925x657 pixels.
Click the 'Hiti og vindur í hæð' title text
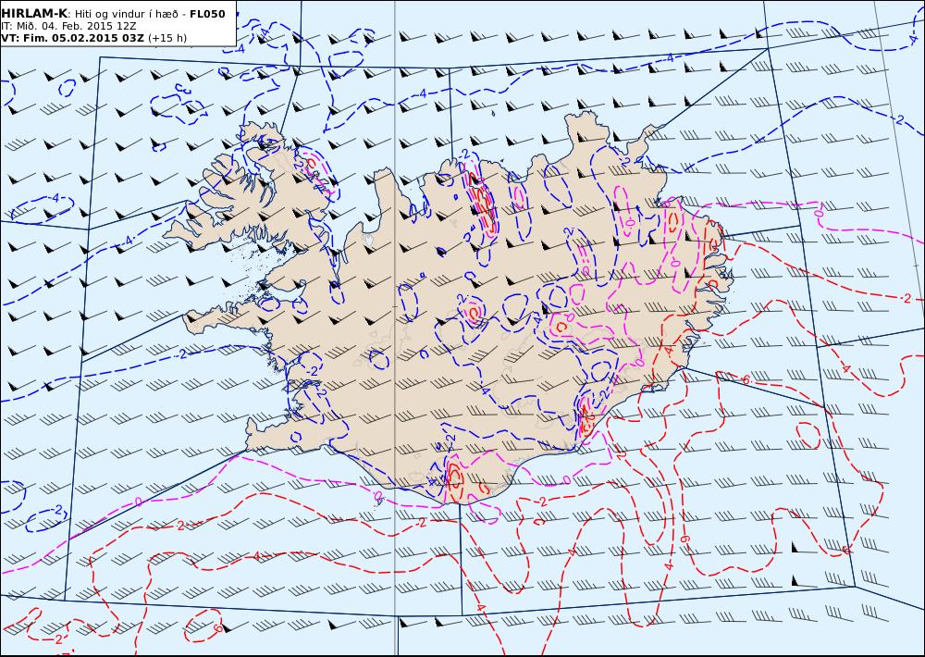pos(126,14)
